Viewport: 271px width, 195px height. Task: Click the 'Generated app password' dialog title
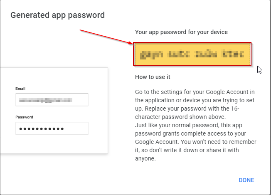(57, 15)
